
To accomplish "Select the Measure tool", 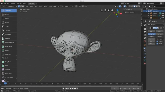I will coord(9,38).
